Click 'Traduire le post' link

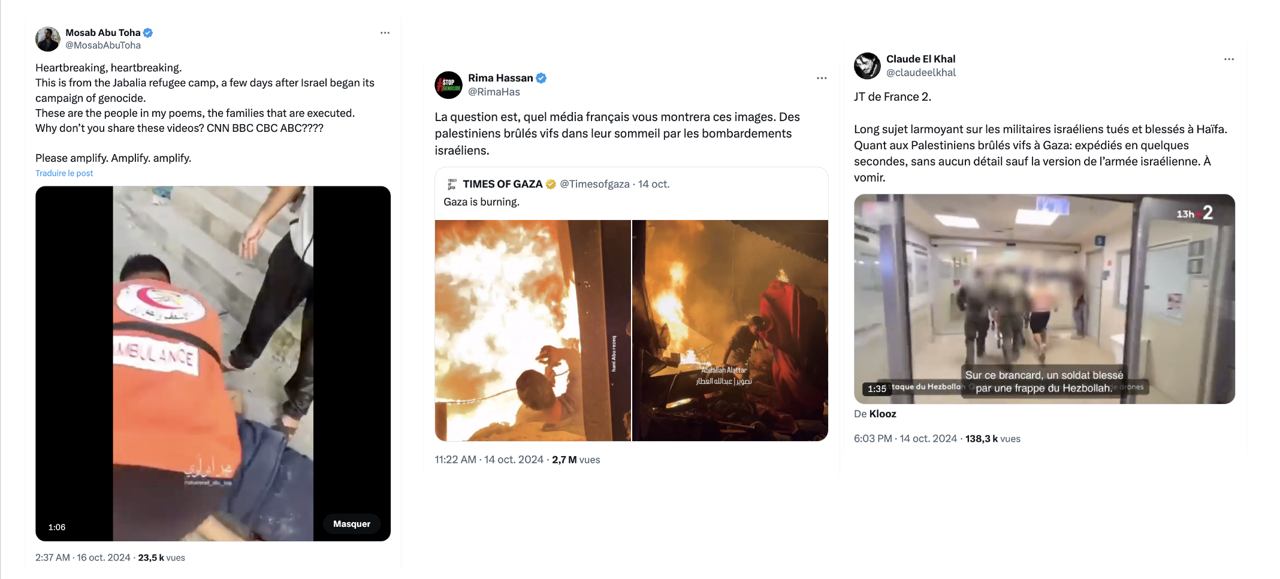pos(64,173)
